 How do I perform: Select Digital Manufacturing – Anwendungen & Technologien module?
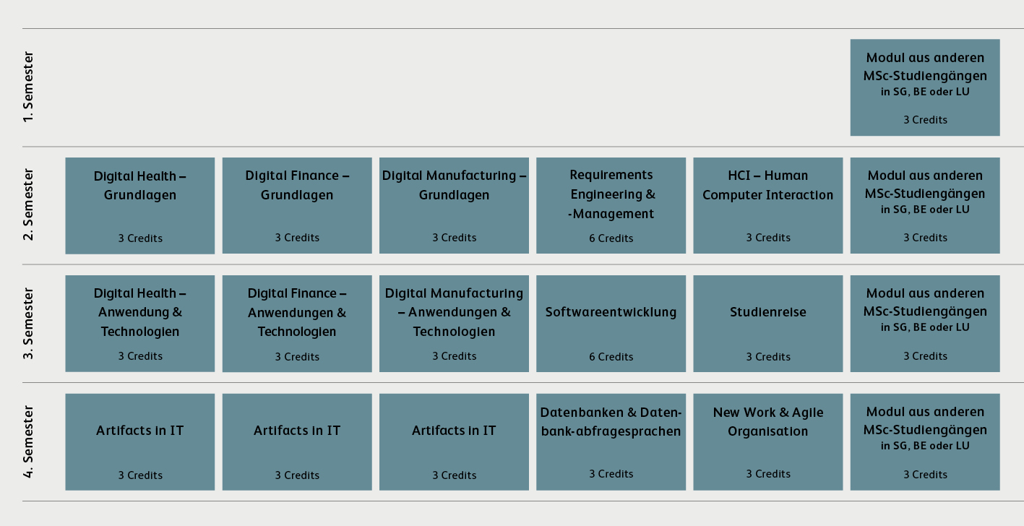[x=454, y=323]
